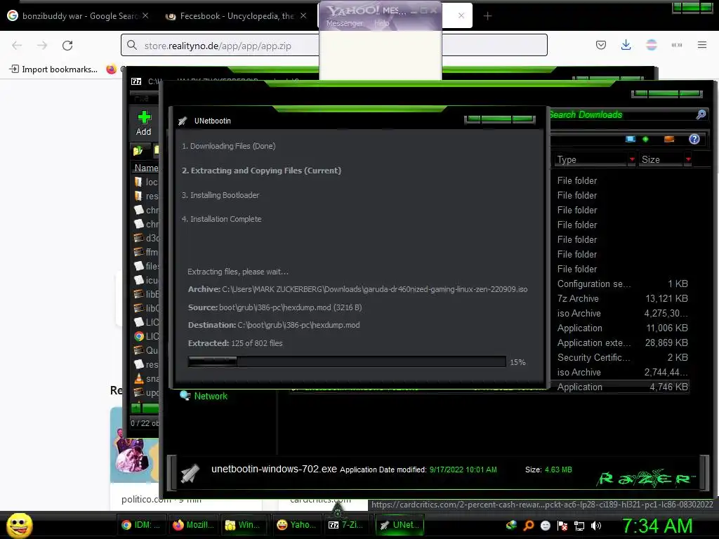Click the UNetbootin title bar icon
Image resolution: width=719 pixels, height=539 pixels.
point(183,121)
